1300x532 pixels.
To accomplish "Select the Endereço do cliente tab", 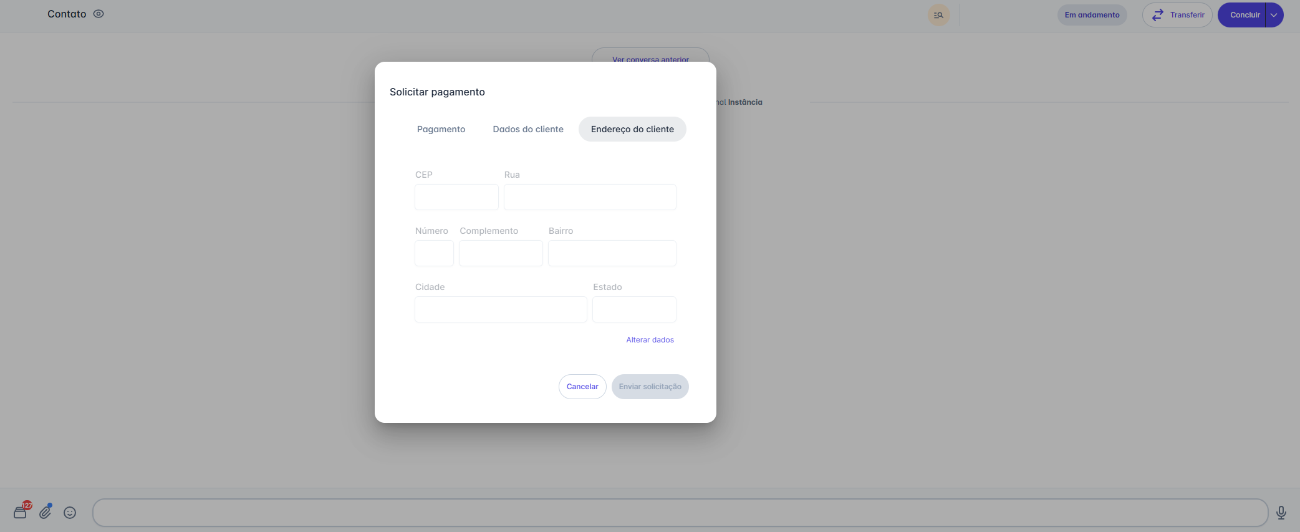I will click(632, 129).
